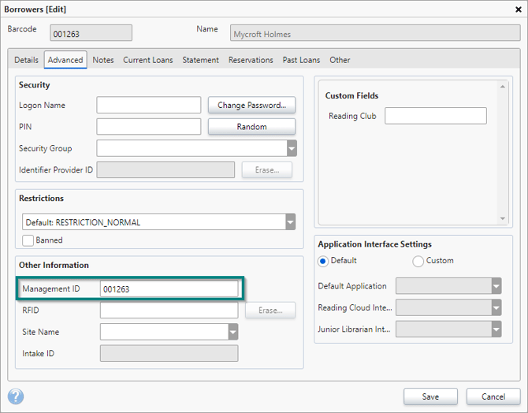Cancel editing the borrower
Screen dimensions: 528x413
(493, 396)
